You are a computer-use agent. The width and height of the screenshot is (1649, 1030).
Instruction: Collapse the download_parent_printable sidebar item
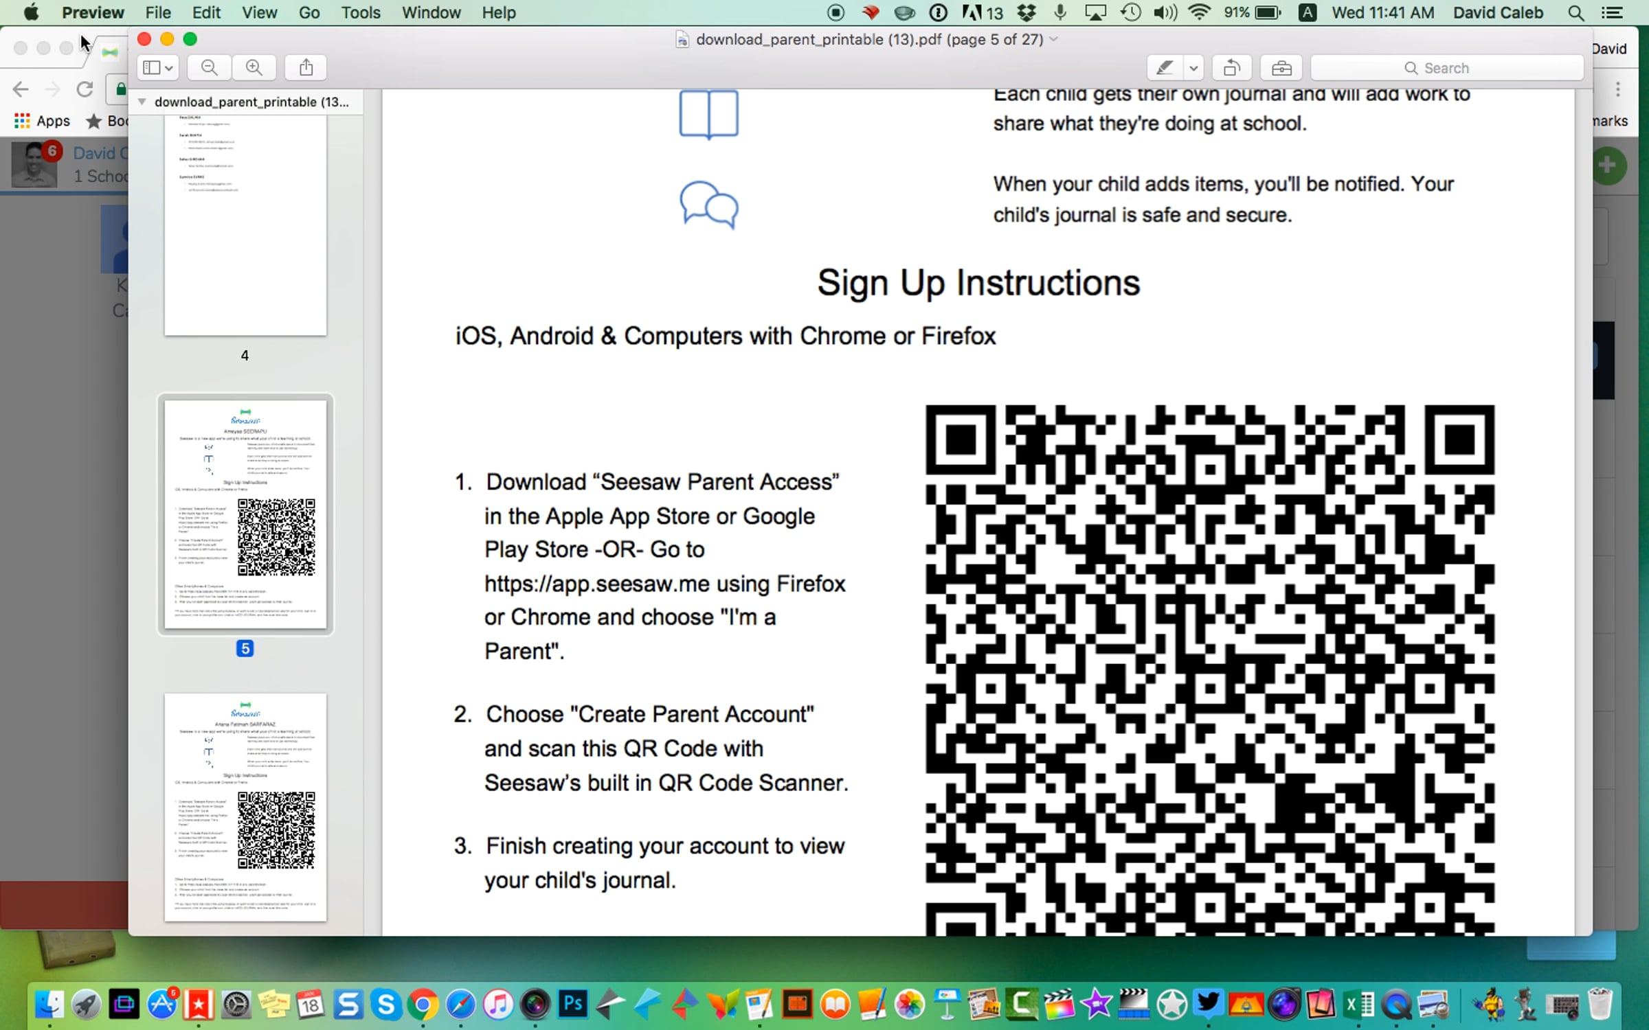[x=142, y=102]
